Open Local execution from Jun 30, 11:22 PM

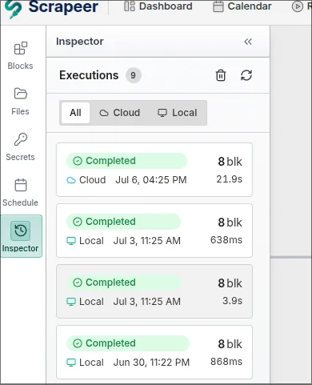click(x=154, y=352)
